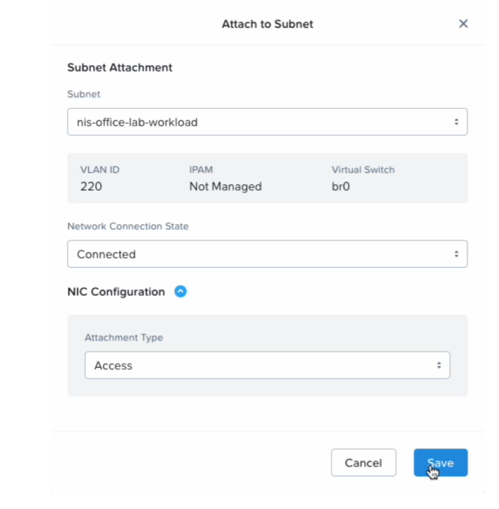Screen dimensions: 499x509
Task: Click the Attachment Type label
Action: pyautogui.click(x=124, y=337)
